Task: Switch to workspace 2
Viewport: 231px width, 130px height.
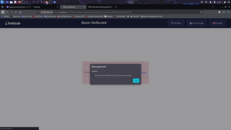Action: coord(34,2)
